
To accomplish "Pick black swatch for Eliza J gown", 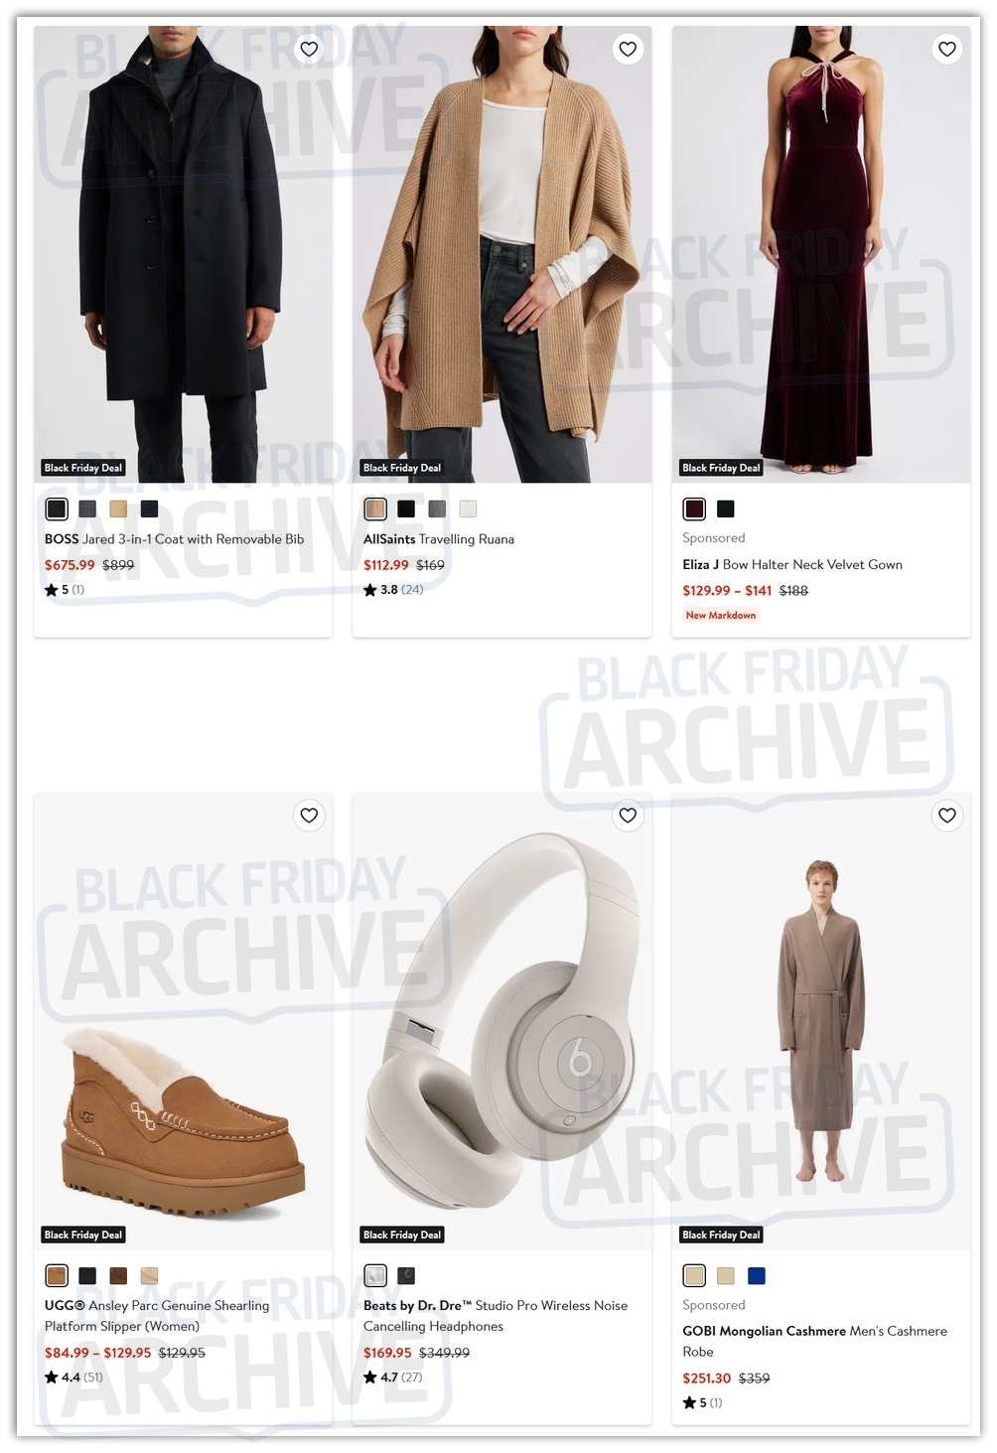I will [726, 509].
